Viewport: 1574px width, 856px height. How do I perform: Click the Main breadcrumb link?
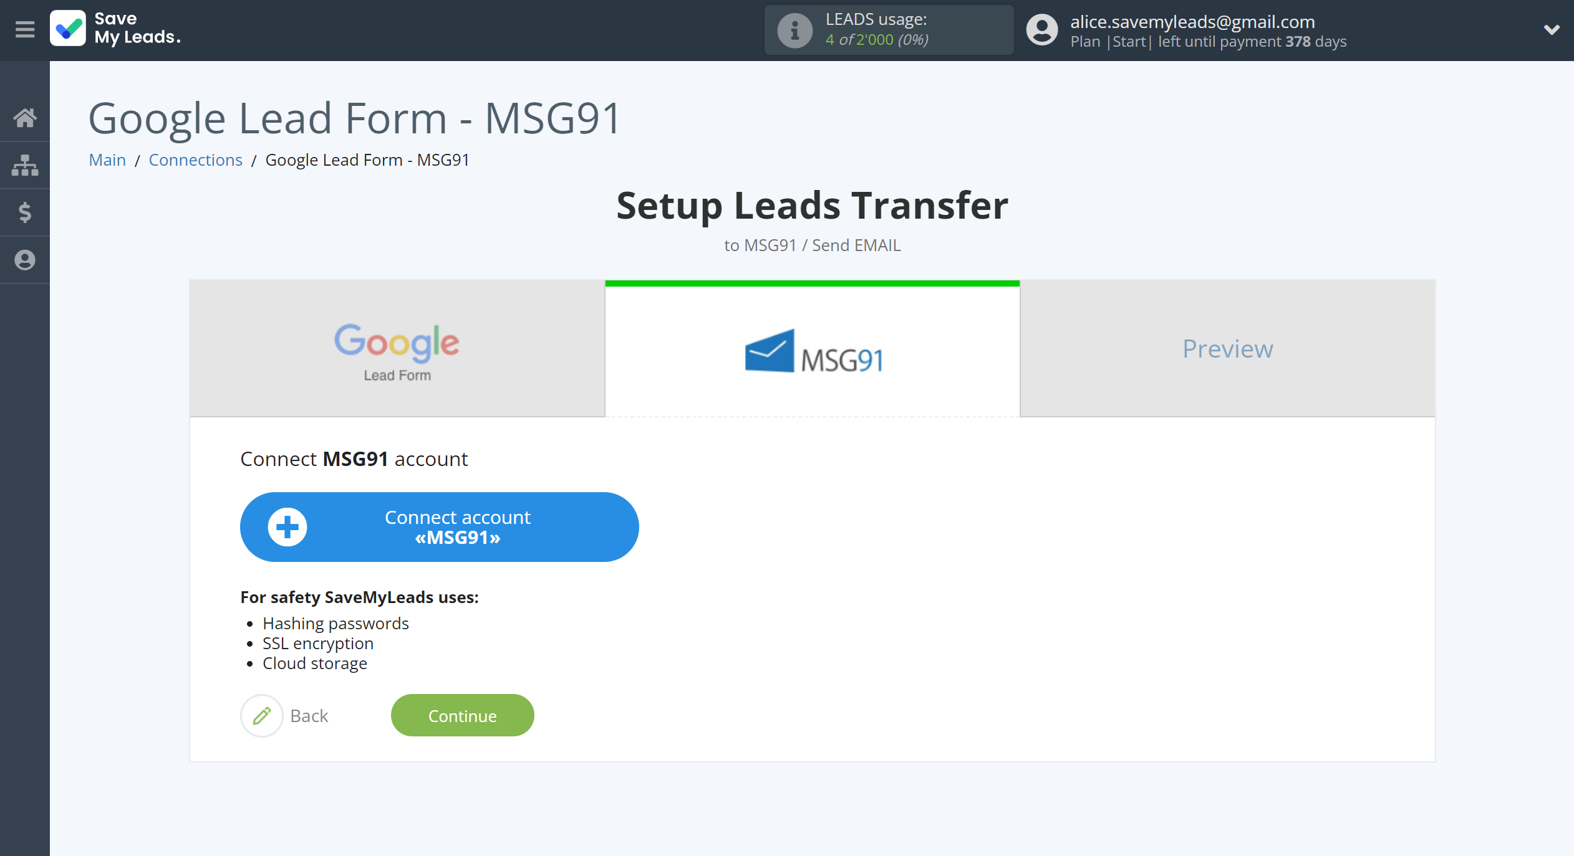(107, 159)
